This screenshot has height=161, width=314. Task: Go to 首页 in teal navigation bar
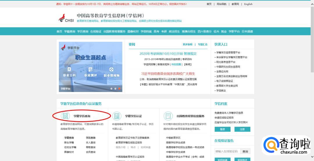pos(59,32)
